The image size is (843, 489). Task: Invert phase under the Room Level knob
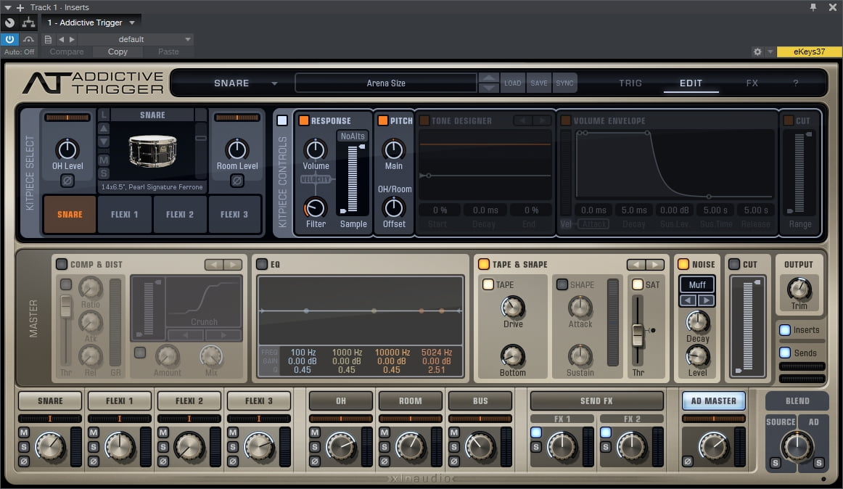[237, 181]
